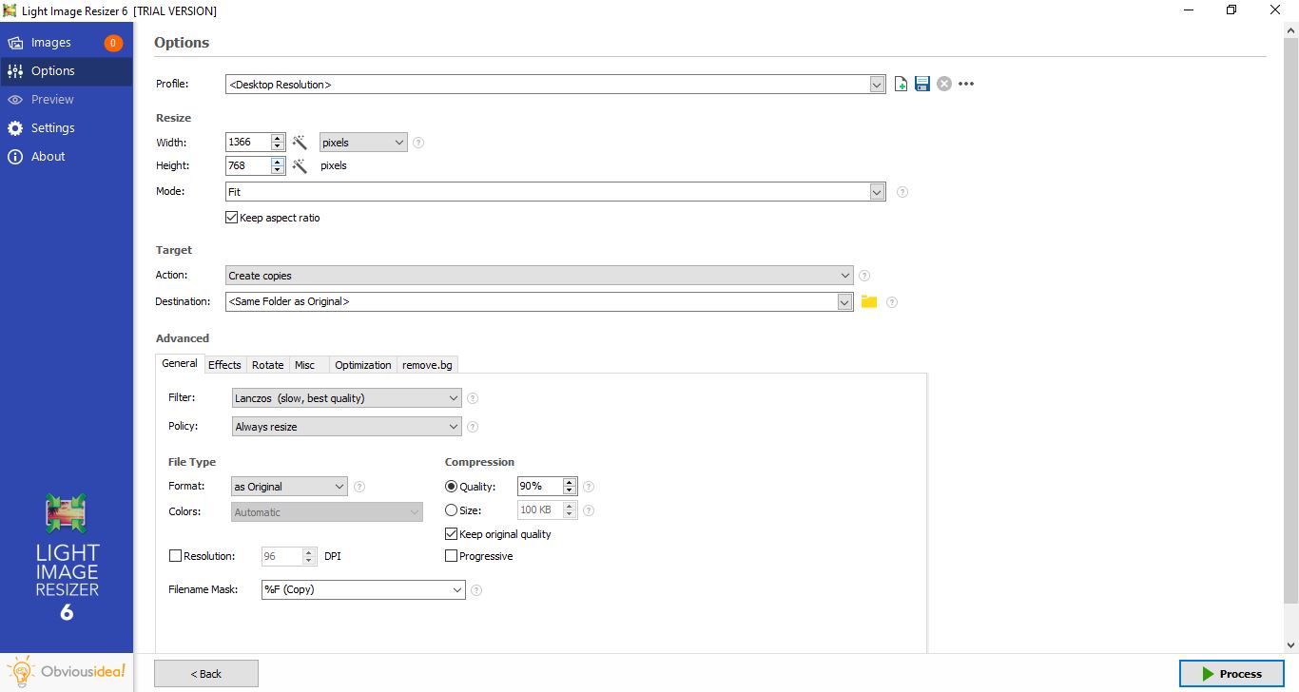The height and width of the screenshot is (692, 1299).
Task: Click the help icon next to Format
Action: [x=359, y=487]
